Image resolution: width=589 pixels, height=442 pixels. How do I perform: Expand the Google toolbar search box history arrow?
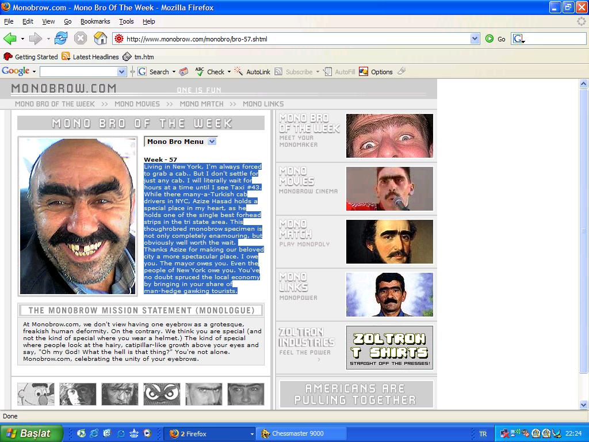tap(122, 71)
